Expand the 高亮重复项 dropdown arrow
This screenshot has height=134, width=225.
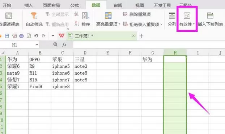[119, 24]
